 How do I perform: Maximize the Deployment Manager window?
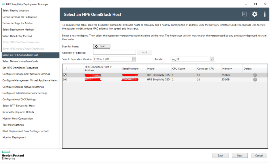coord(255,4)
